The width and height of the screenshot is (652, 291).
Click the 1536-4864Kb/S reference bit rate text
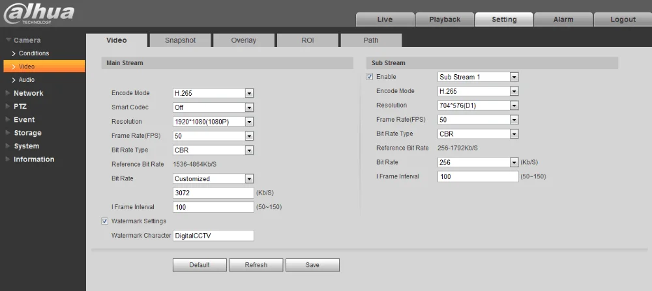194,165
